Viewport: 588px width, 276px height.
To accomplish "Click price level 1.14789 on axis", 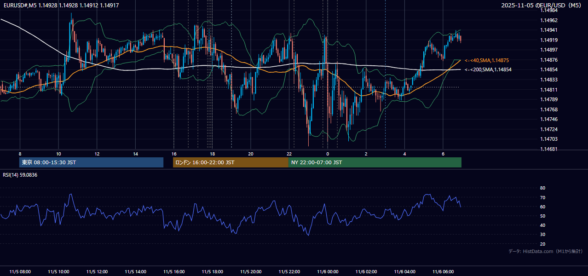I will coord(549,99).
